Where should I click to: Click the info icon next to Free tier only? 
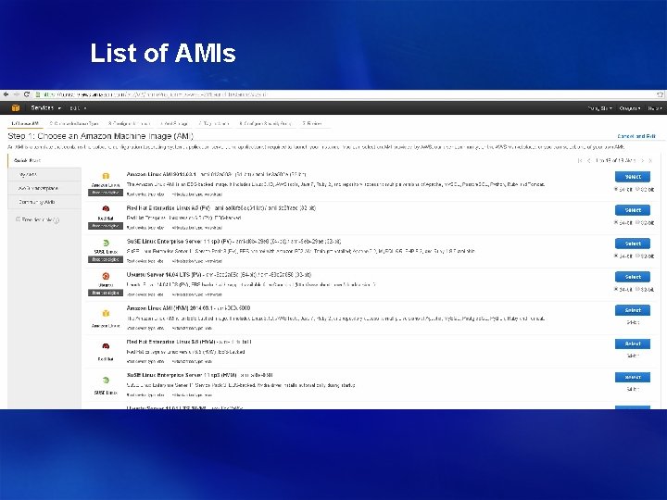pyautogui.click(x=57, y=220)
